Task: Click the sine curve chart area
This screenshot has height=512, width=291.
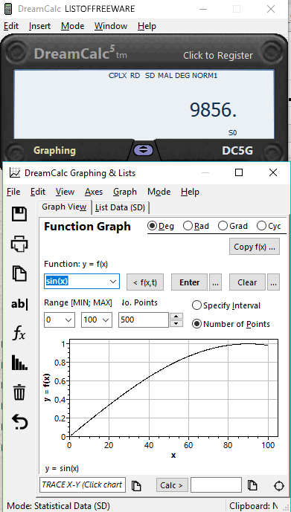Action: point(173,388)
